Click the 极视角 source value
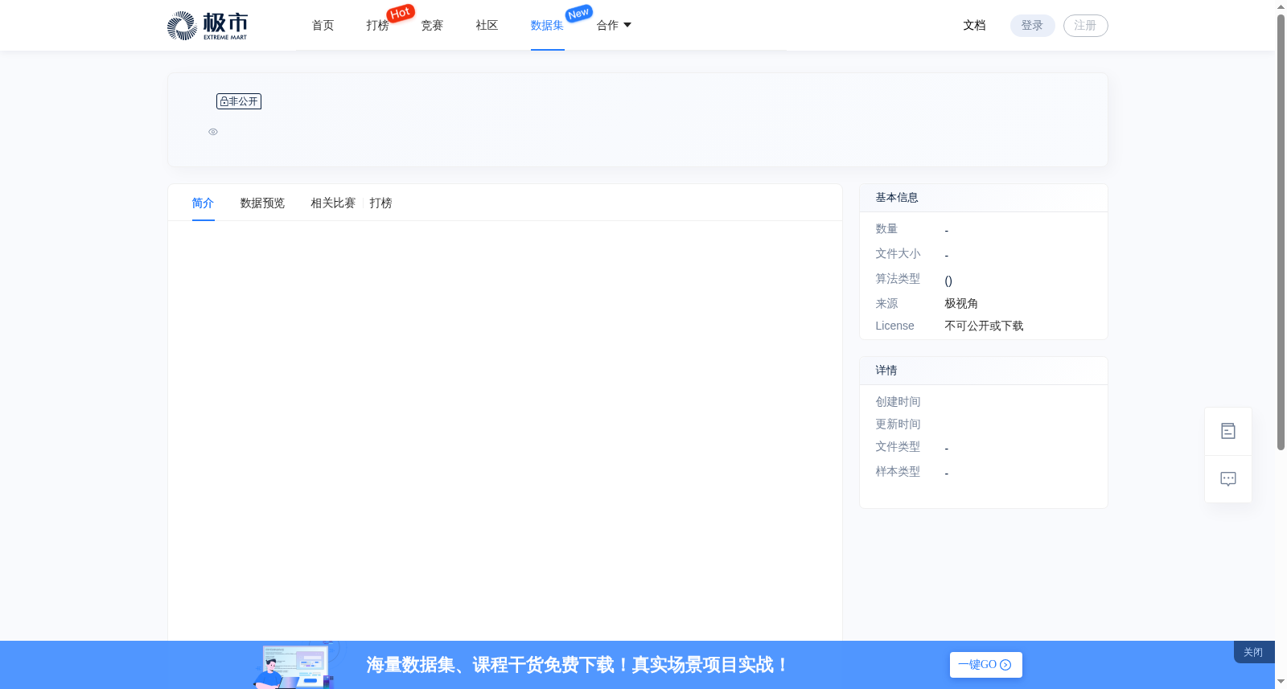This screenshot has width=1287, height=689. 961,304
